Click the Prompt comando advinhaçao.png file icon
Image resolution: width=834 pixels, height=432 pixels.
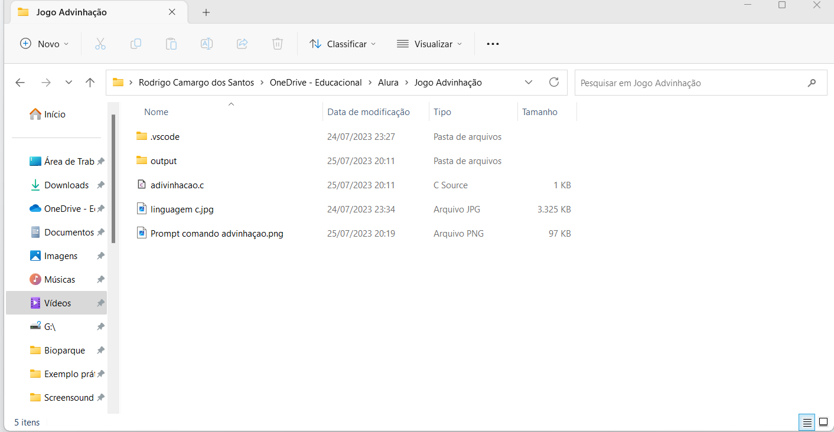tap(142, 233)
